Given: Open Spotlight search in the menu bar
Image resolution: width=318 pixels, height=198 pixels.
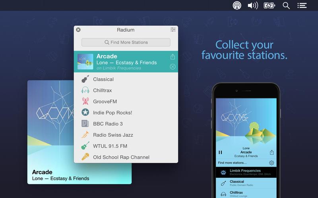Looking at the screenshot, I should pyautogui.click(x=286, y=6).
